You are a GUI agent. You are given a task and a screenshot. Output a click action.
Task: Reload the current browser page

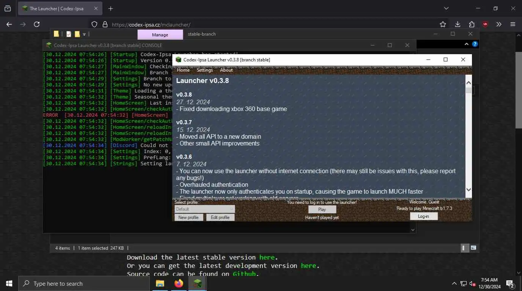(x=36, y=24)
